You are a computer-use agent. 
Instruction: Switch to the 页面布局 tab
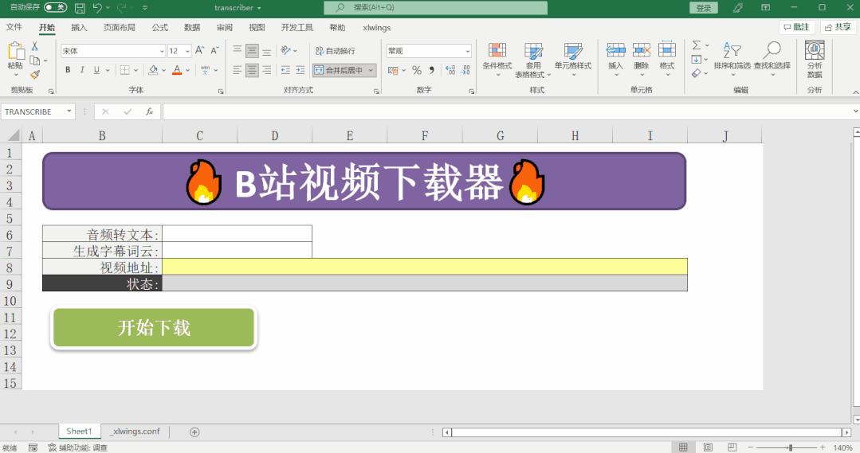119,27
